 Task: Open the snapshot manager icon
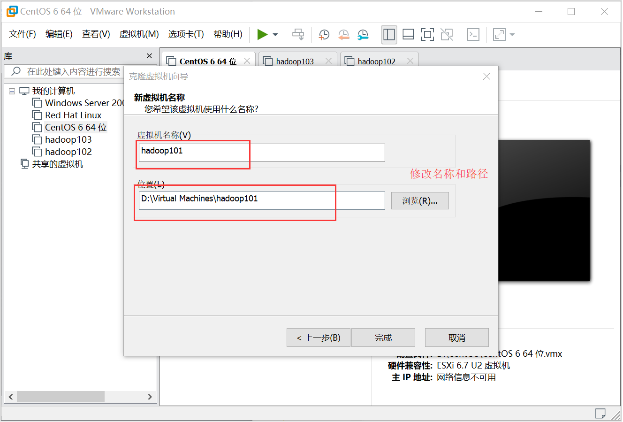point(363,34)
